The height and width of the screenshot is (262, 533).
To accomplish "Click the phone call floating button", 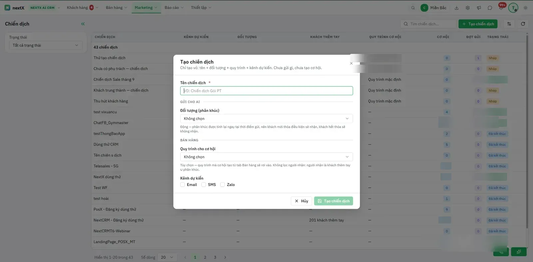I will point(501,252).
